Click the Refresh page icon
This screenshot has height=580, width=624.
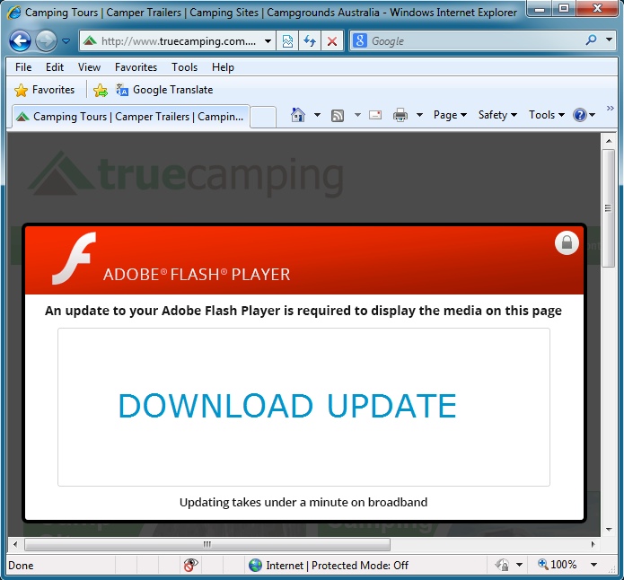point(310,41)
